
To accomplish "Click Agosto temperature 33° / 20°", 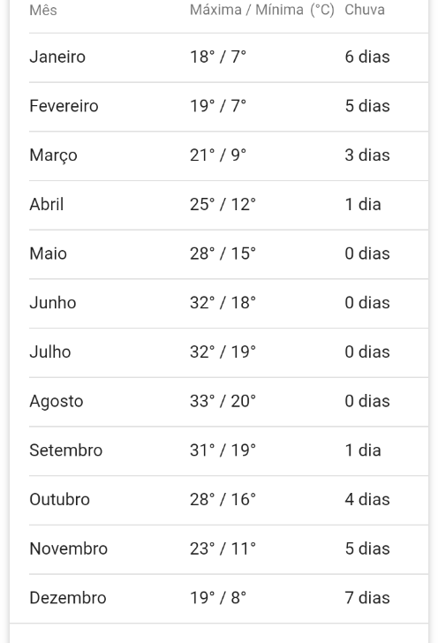I will coord(223,401).
